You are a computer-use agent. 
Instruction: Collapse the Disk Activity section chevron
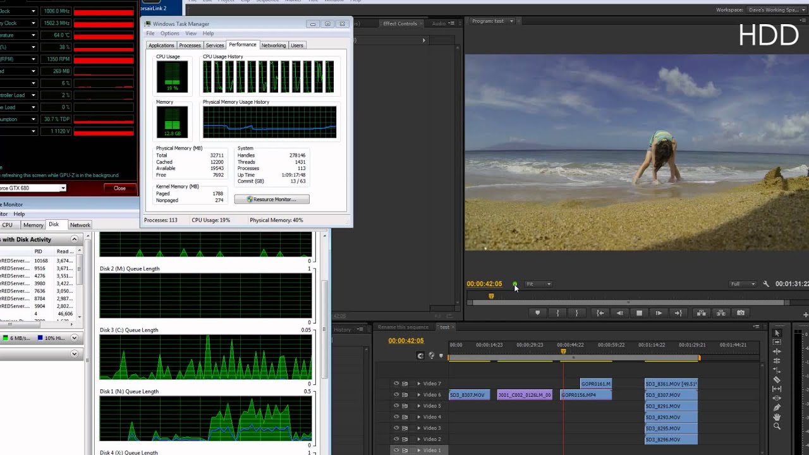pos(74,240)
